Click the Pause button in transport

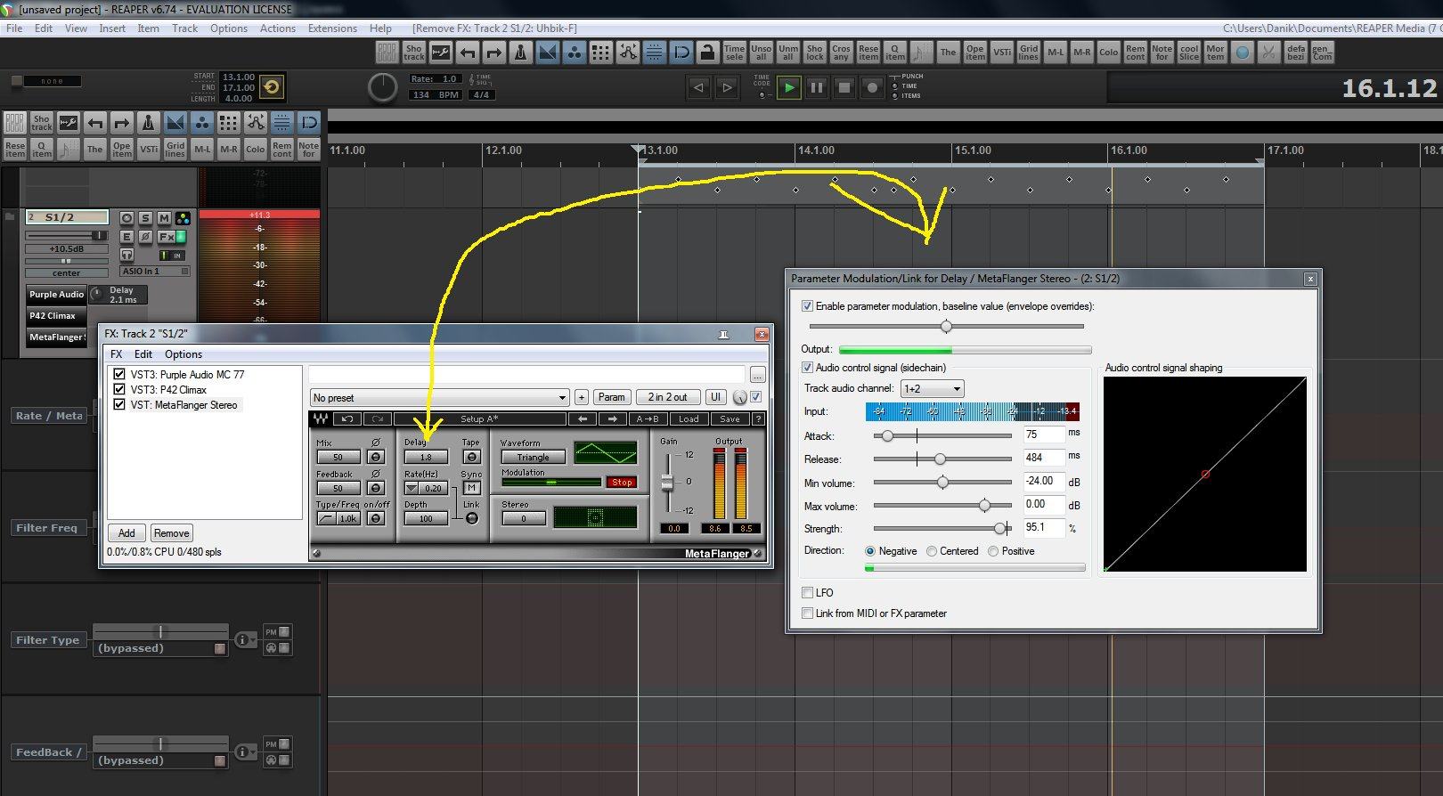click(x=816, y=87)
